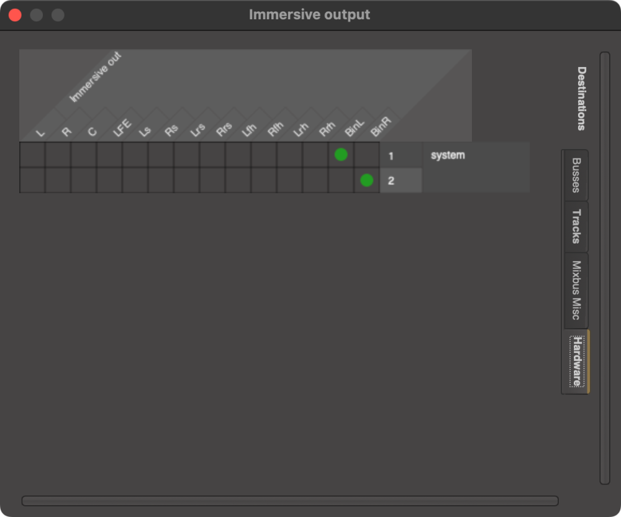Disconnect BinL from system output 1

[341, 155]
